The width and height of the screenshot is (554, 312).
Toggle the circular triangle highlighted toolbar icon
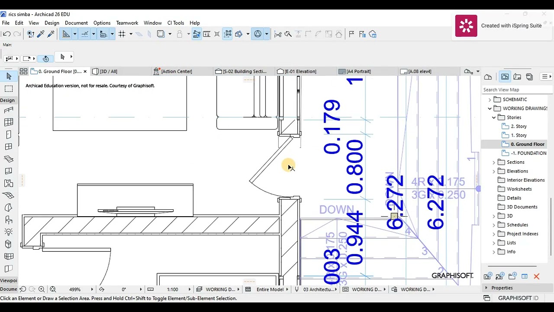(258, 34)
